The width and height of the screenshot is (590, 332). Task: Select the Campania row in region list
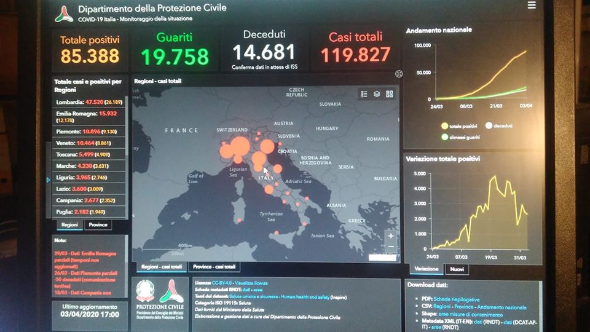pos(88,200)
